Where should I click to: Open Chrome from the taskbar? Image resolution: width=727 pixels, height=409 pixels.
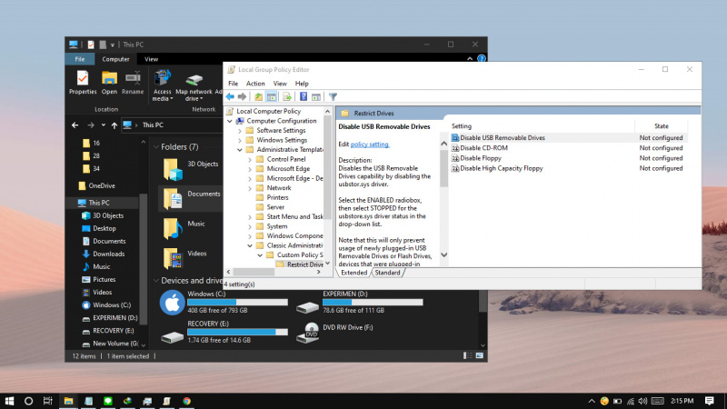[x=187, y=401]
